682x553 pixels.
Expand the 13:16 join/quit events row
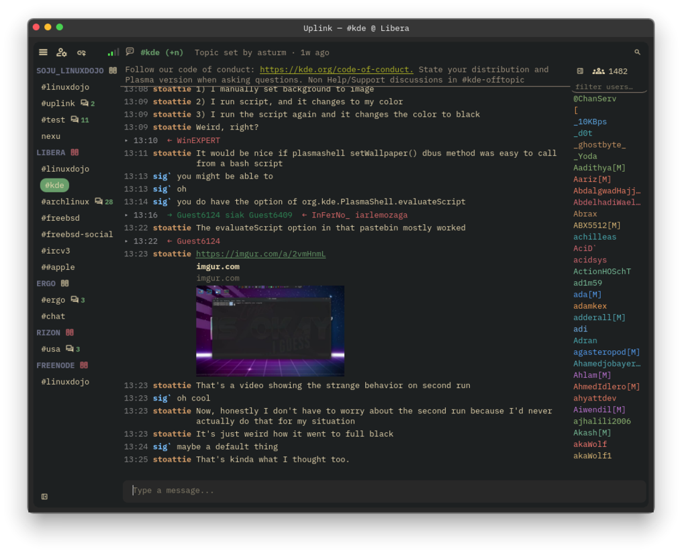tap(126, 215)
